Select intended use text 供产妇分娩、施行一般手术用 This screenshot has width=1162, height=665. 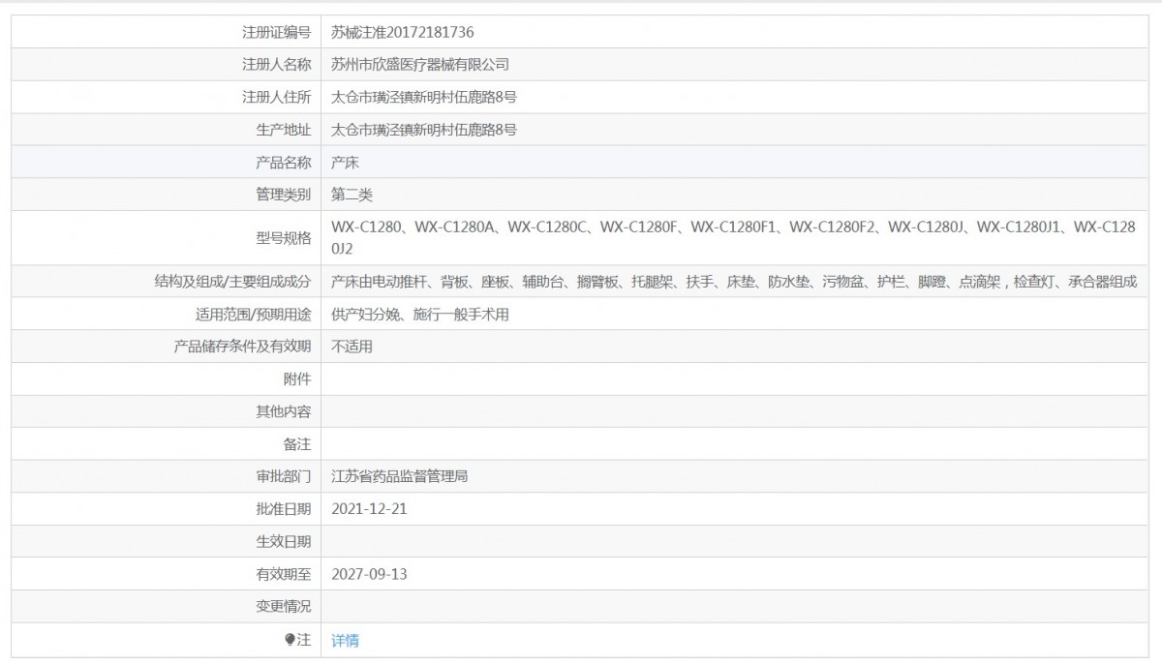click(420, 314)
